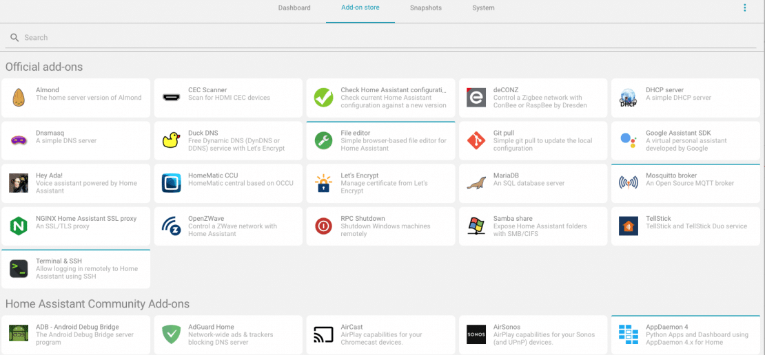Open the AppDaemon 4 blue grid icon

629,334
